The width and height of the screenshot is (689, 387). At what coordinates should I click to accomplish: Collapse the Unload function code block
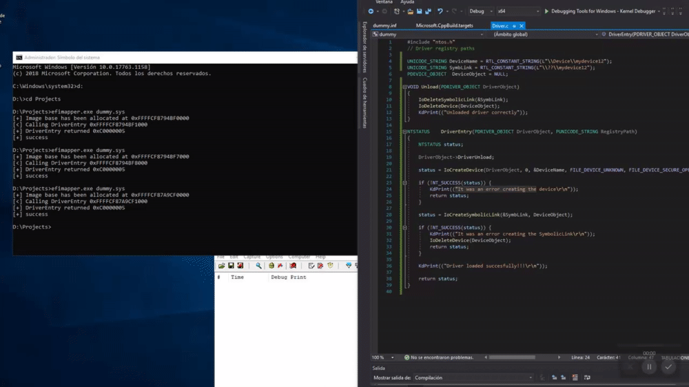405,87
